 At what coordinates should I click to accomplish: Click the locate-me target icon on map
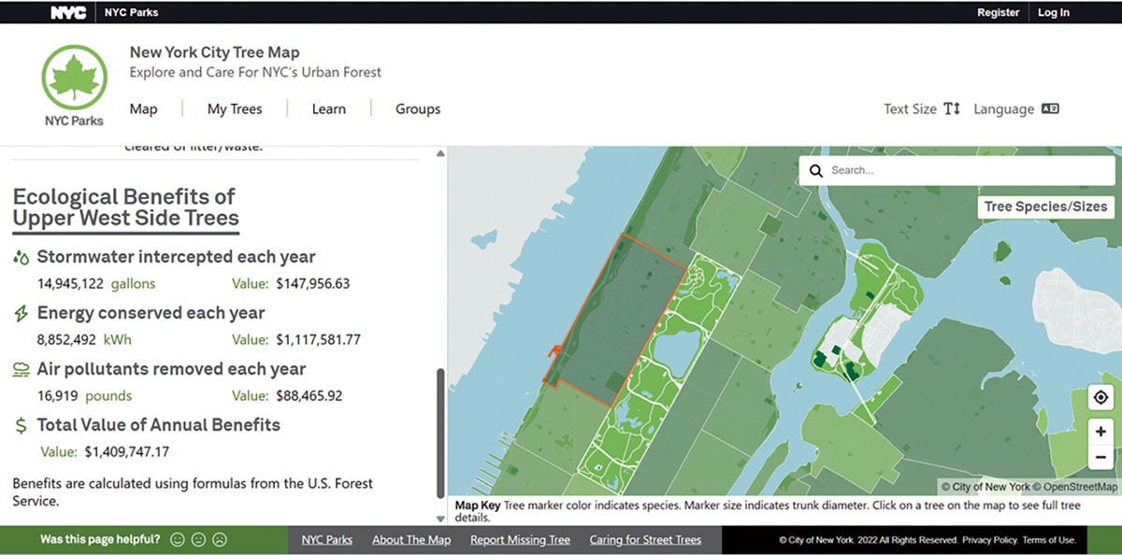click(1101, 398)
